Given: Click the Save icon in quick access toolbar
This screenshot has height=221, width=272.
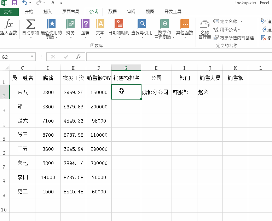Looking at the screenshot, I should pos(15,3).
